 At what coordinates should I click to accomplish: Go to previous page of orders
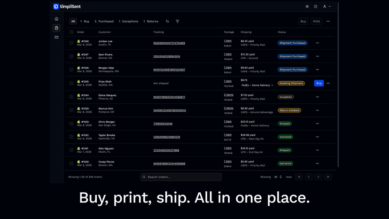309,177
